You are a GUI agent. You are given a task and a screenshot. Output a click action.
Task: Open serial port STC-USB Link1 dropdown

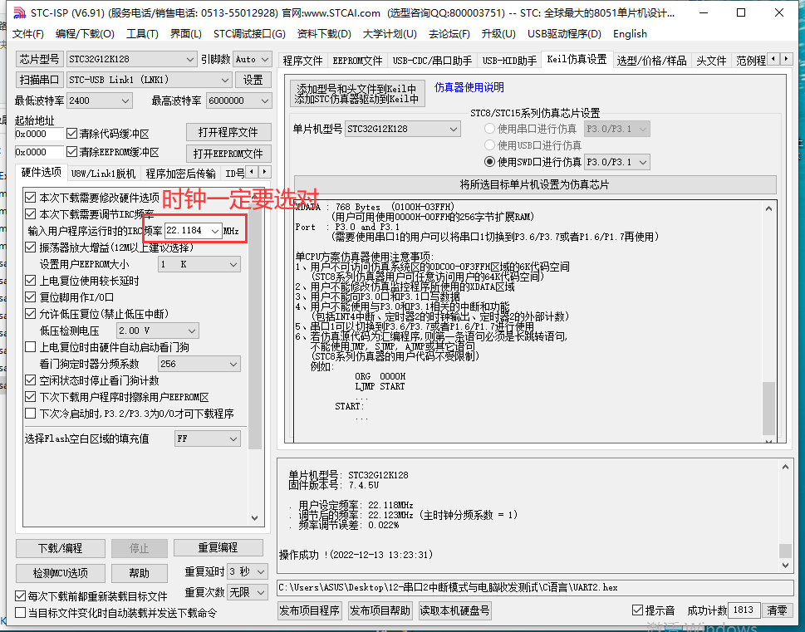pyautogui.click(x=149, y=80)
